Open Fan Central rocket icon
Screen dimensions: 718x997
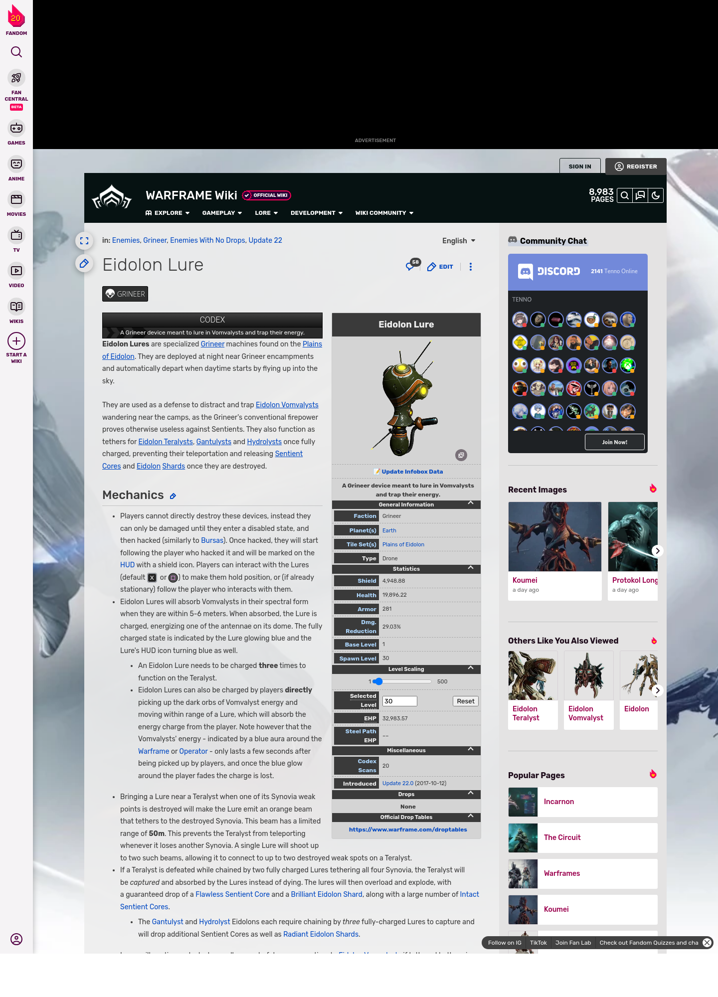click(x=16, y=78)
